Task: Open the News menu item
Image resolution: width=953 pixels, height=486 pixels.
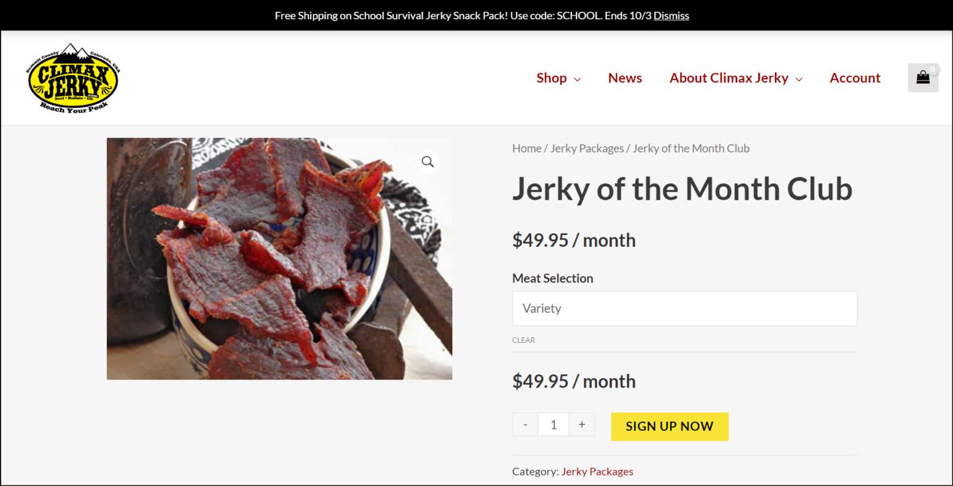Action: point(625,77)
